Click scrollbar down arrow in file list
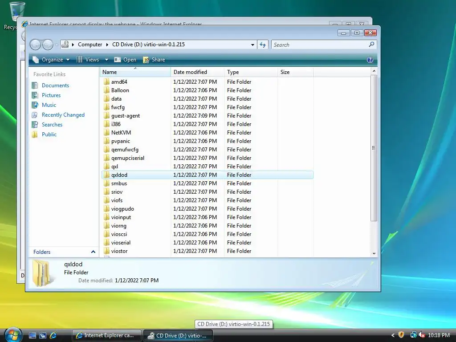This screenshot has height=342, width=456. 374,253
